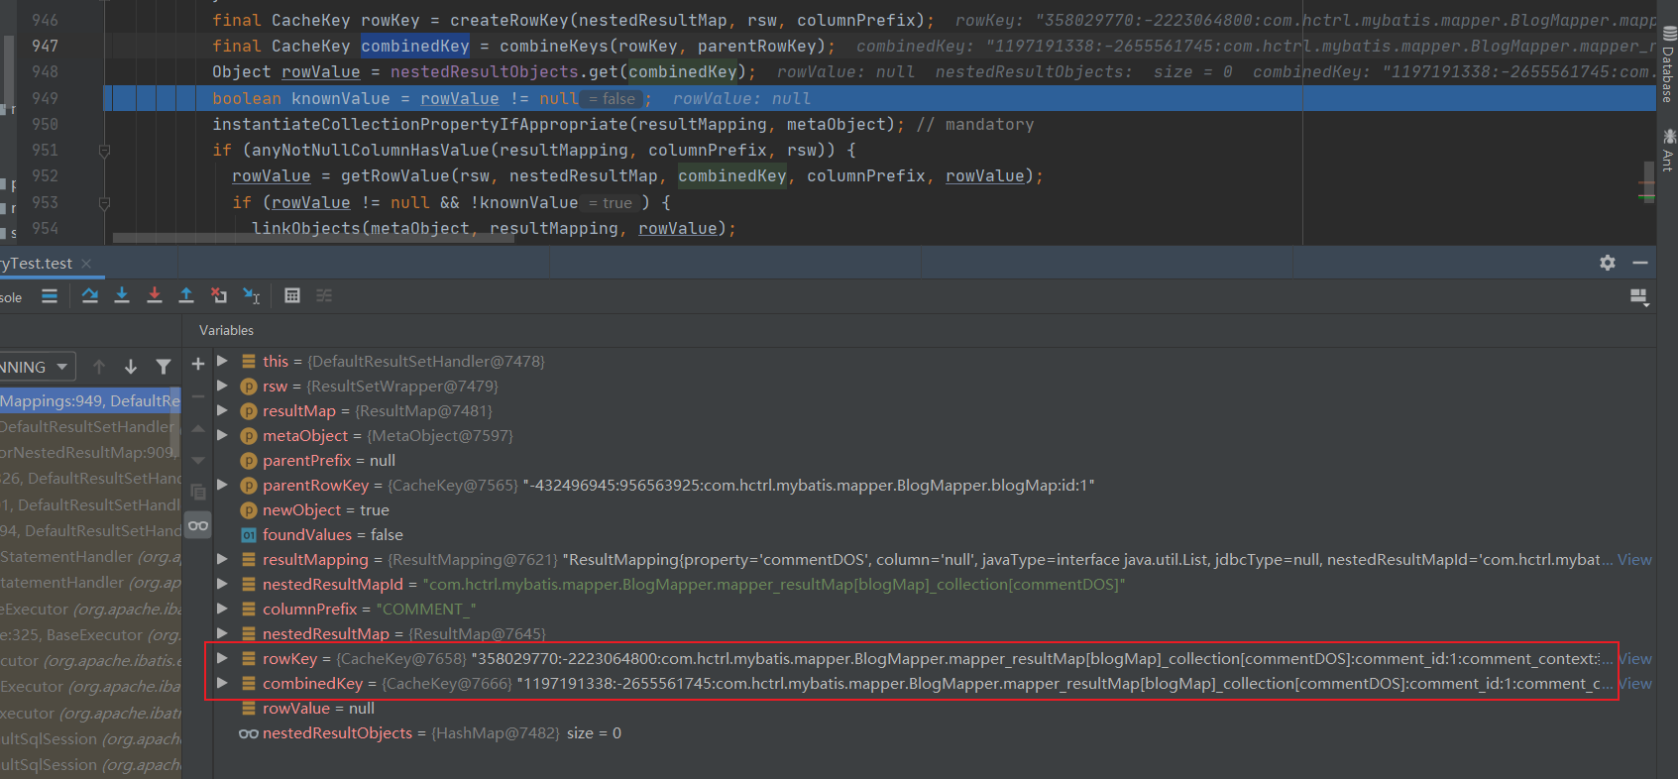Click gutter line number 947
Image resolution: width=1678 pixels, height=779 pixels.
pyautogui.click(x=45, y=46)
